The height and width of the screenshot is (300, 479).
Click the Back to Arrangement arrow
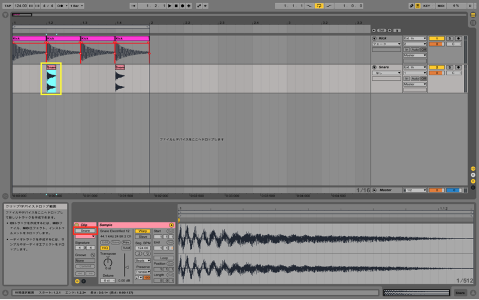click(x=205, y=6)
